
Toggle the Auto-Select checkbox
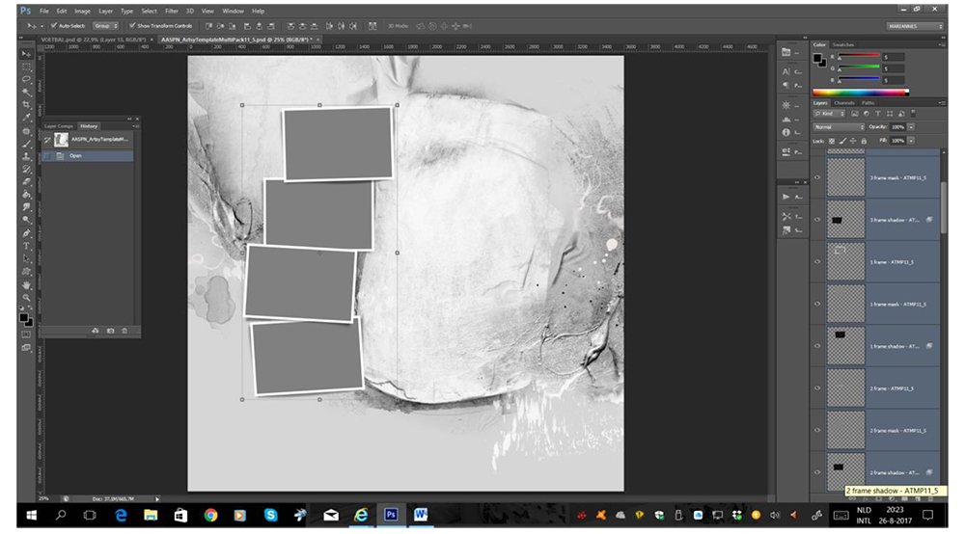53,26
